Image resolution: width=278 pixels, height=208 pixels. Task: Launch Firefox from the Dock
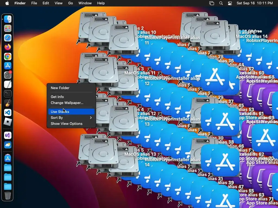[x=8, y=47]
